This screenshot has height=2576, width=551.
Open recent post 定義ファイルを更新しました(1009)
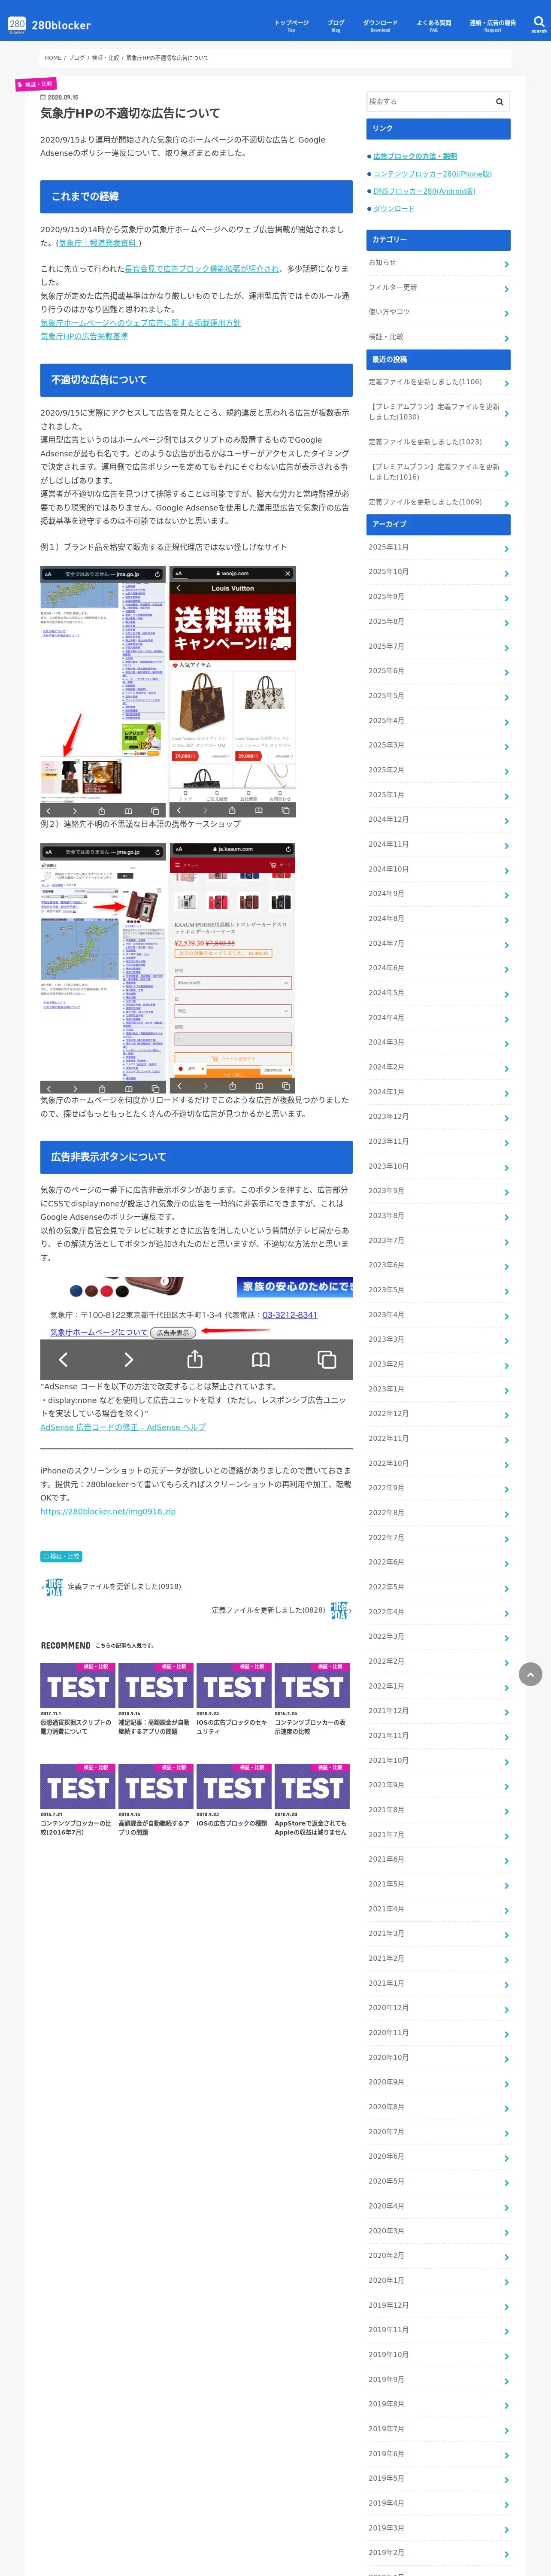pyautogui.click(x=438, y=502)
